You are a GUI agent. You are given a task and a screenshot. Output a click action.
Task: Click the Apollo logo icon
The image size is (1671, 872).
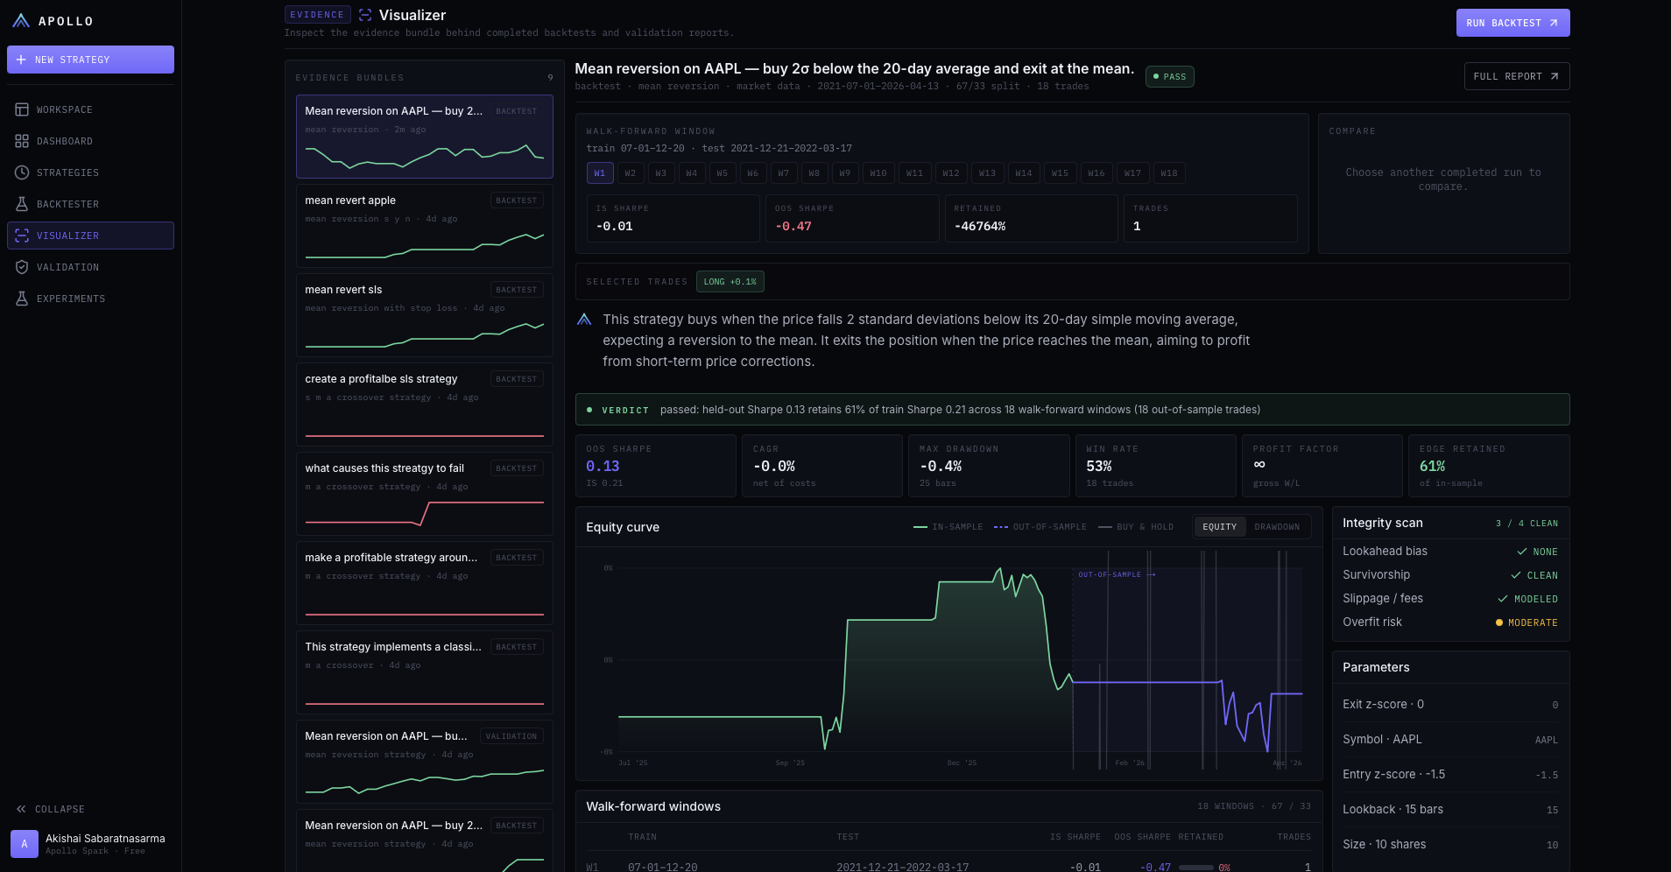click(21, 21)
